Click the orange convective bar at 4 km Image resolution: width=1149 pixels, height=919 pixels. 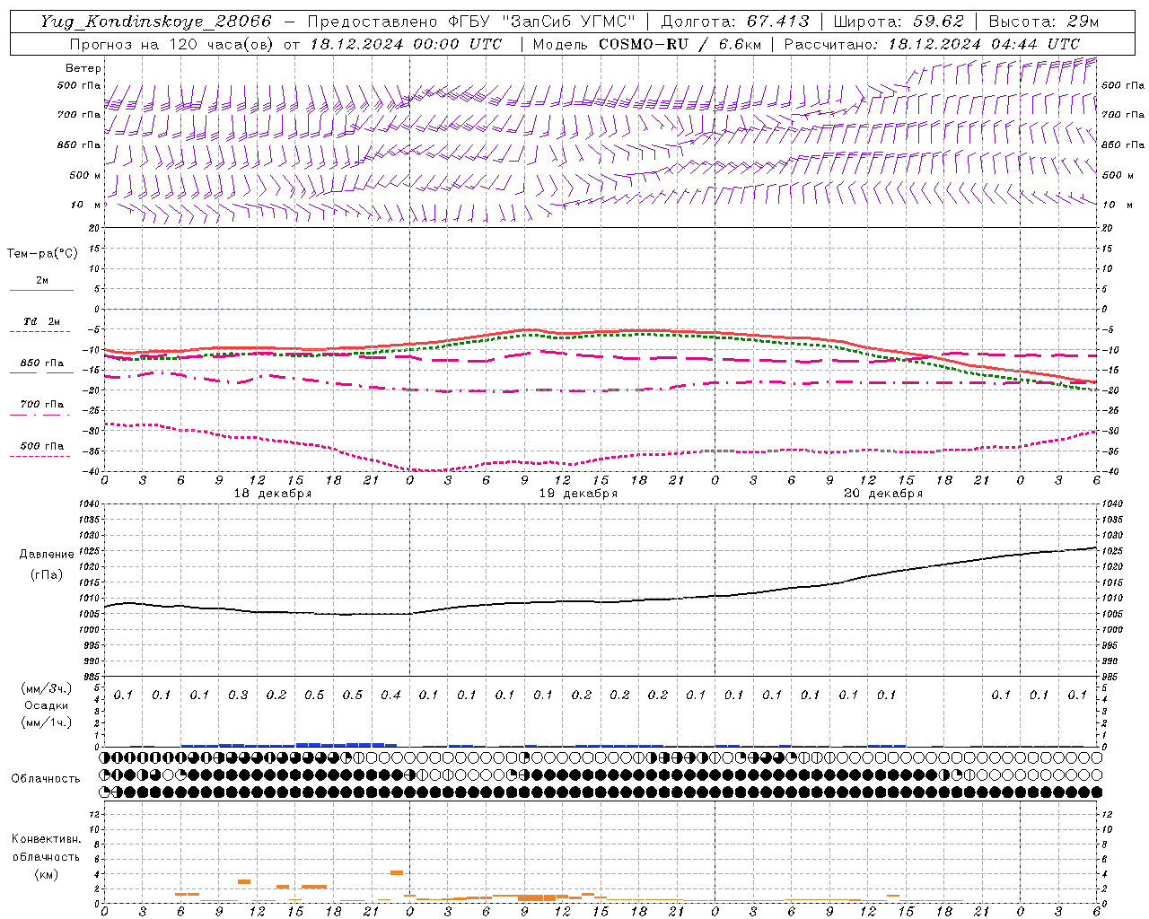[397, 872]
